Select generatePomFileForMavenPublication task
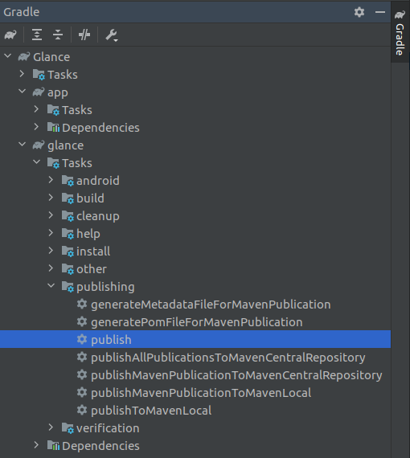The image size is (410, 458). [x=197, y=322]
